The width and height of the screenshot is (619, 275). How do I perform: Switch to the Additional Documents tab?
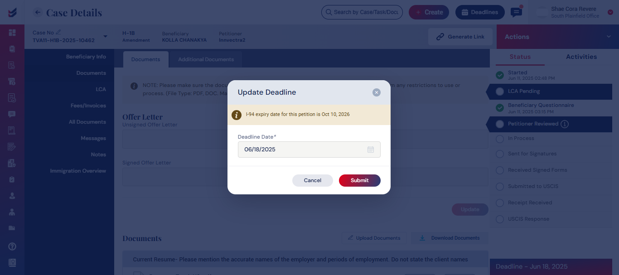tap(206, 59)
